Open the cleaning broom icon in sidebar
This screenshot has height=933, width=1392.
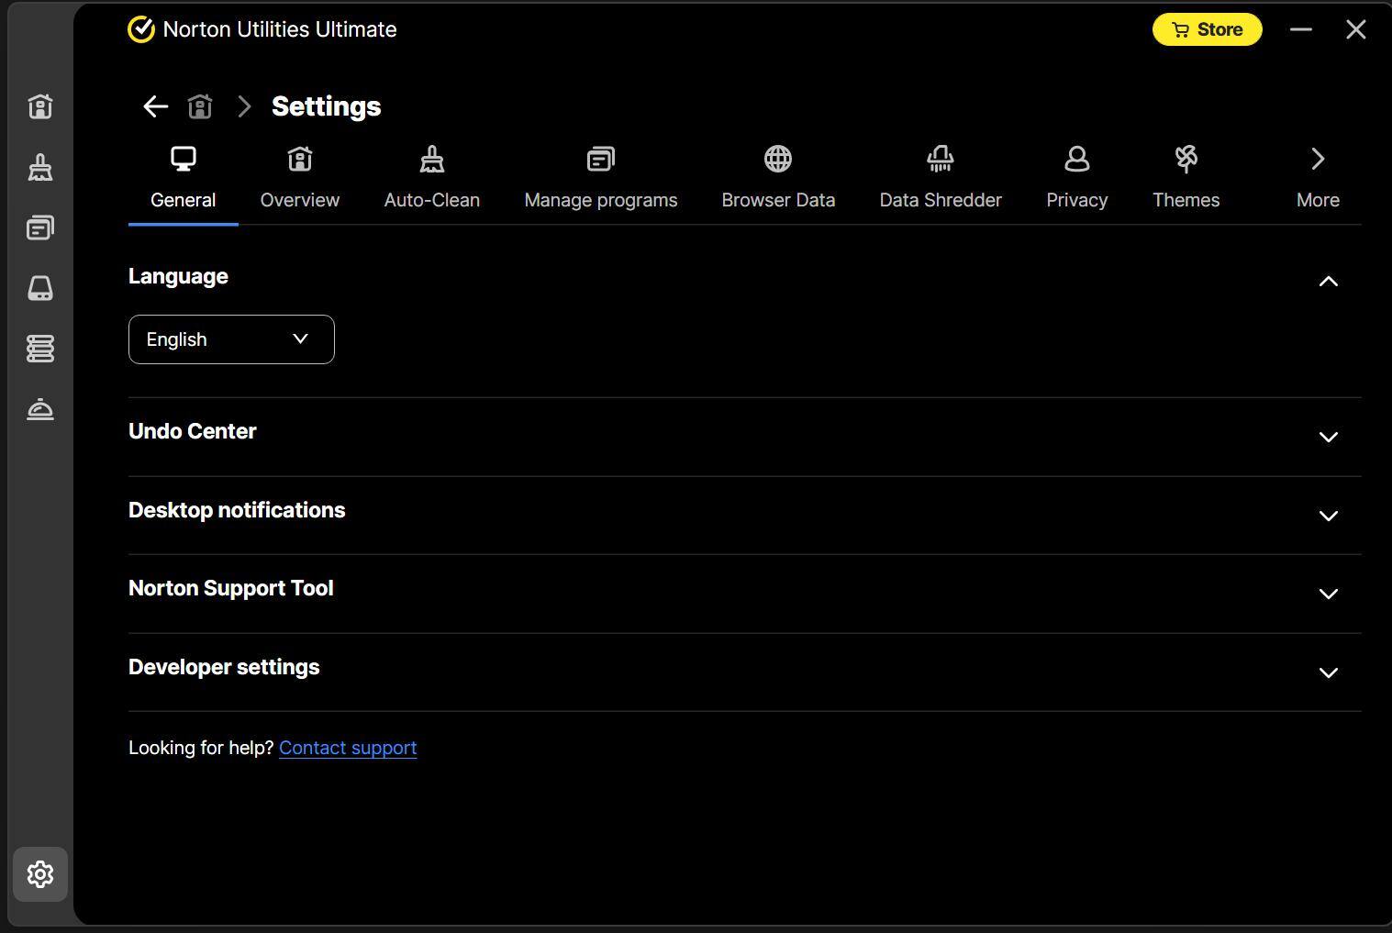tap(40, 167)
